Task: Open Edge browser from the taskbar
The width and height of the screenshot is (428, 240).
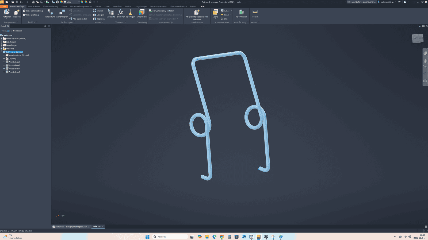Action: point(215,237)
